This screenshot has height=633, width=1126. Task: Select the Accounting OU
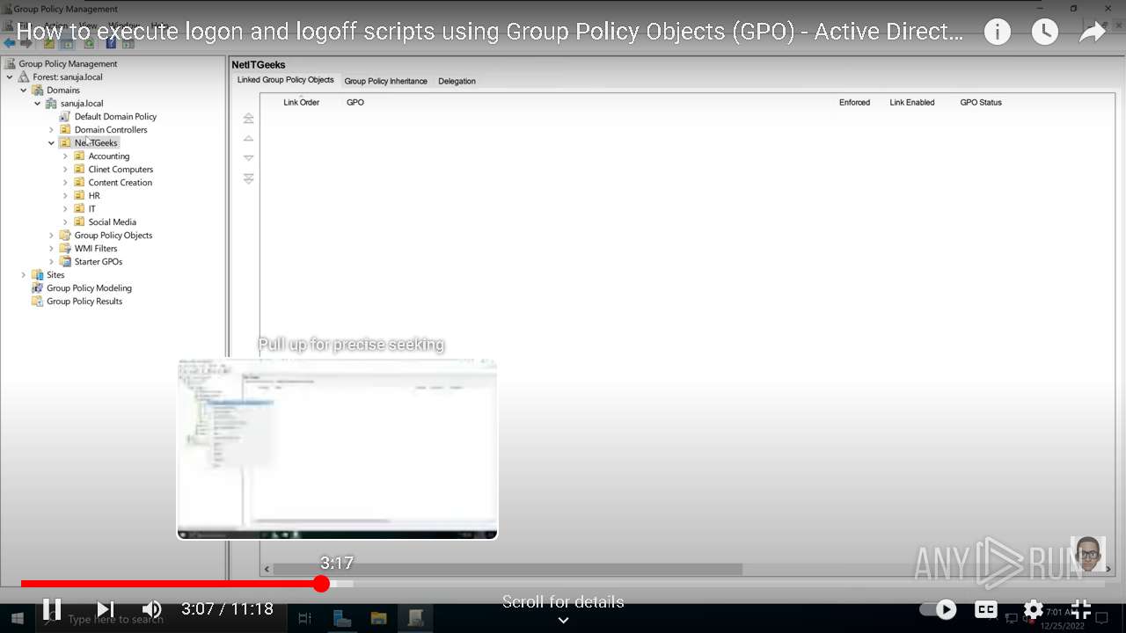pos(108,156)
